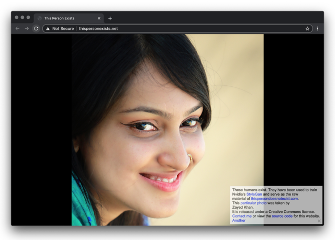Click the Contact me link

(x=242, y=216)
